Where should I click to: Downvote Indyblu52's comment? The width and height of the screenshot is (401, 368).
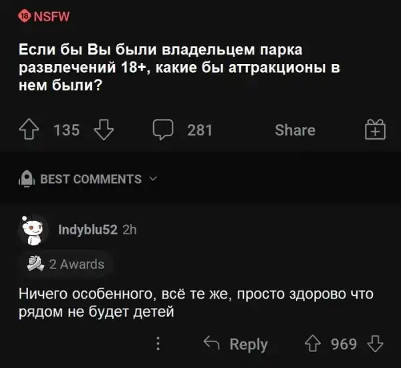[x=376, y=344]
